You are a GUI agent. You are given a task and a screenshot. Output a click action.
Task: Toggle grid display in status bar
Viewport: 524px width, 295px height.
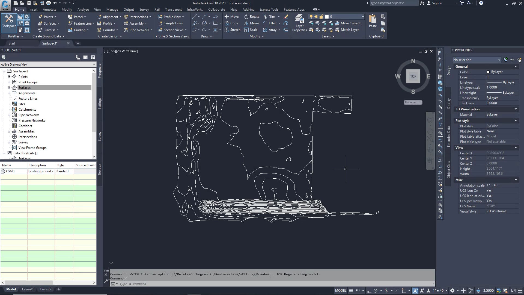tap(351, 290)
